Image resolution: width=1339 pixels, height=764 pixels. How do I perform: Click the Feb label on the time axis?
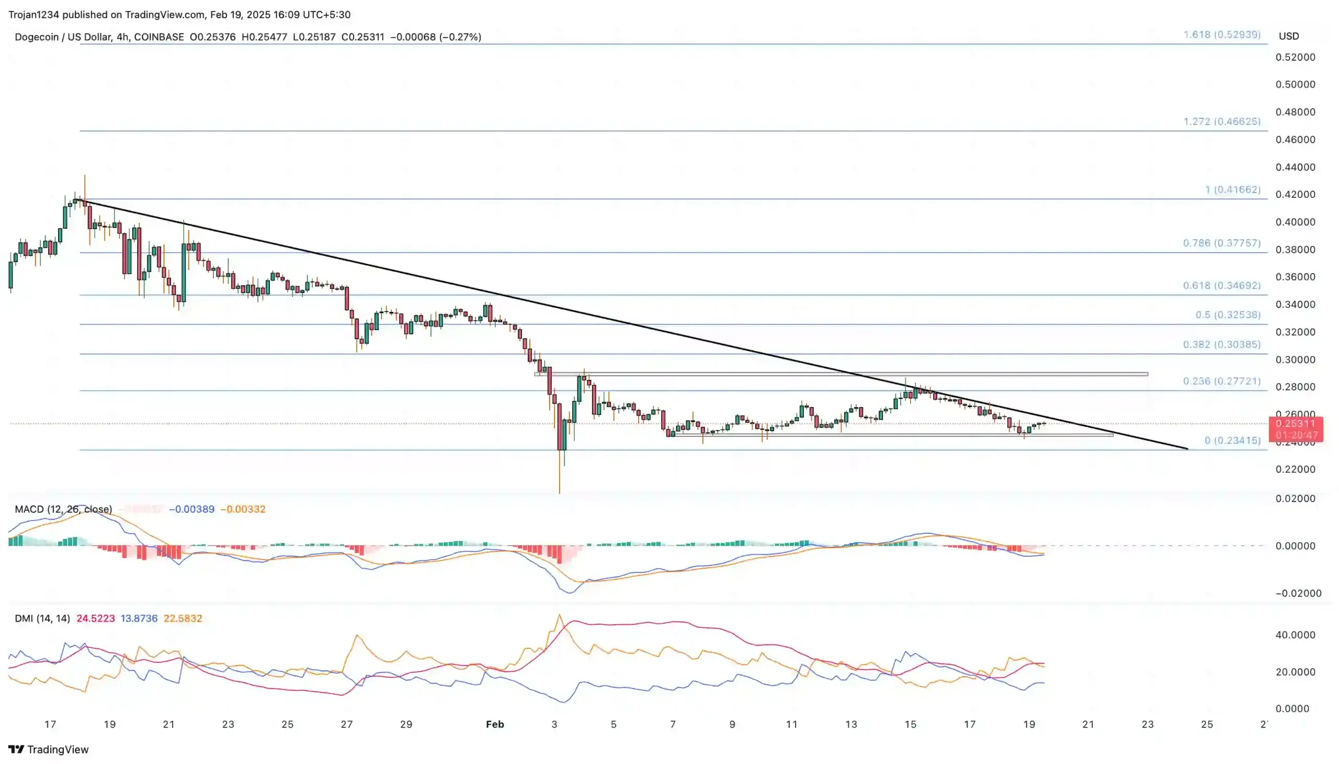[x=495, y=724]
